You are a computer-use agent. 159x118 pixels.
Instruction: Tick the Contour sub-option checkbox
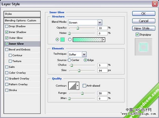pos(10,55)
